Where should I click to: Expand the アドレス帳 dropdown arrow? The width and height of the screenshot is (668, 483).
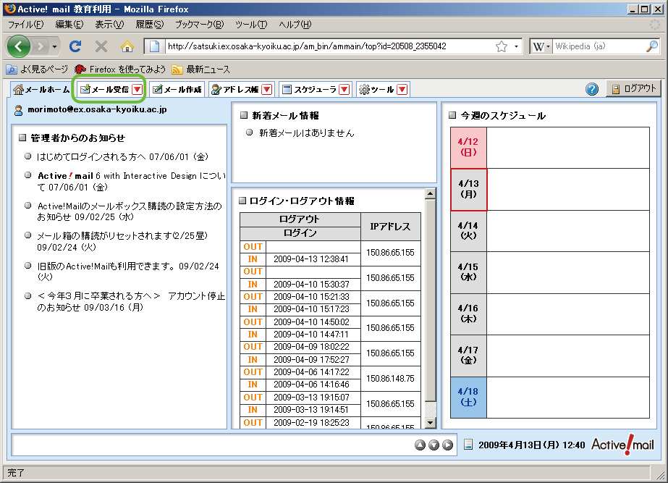coord(266,90)
